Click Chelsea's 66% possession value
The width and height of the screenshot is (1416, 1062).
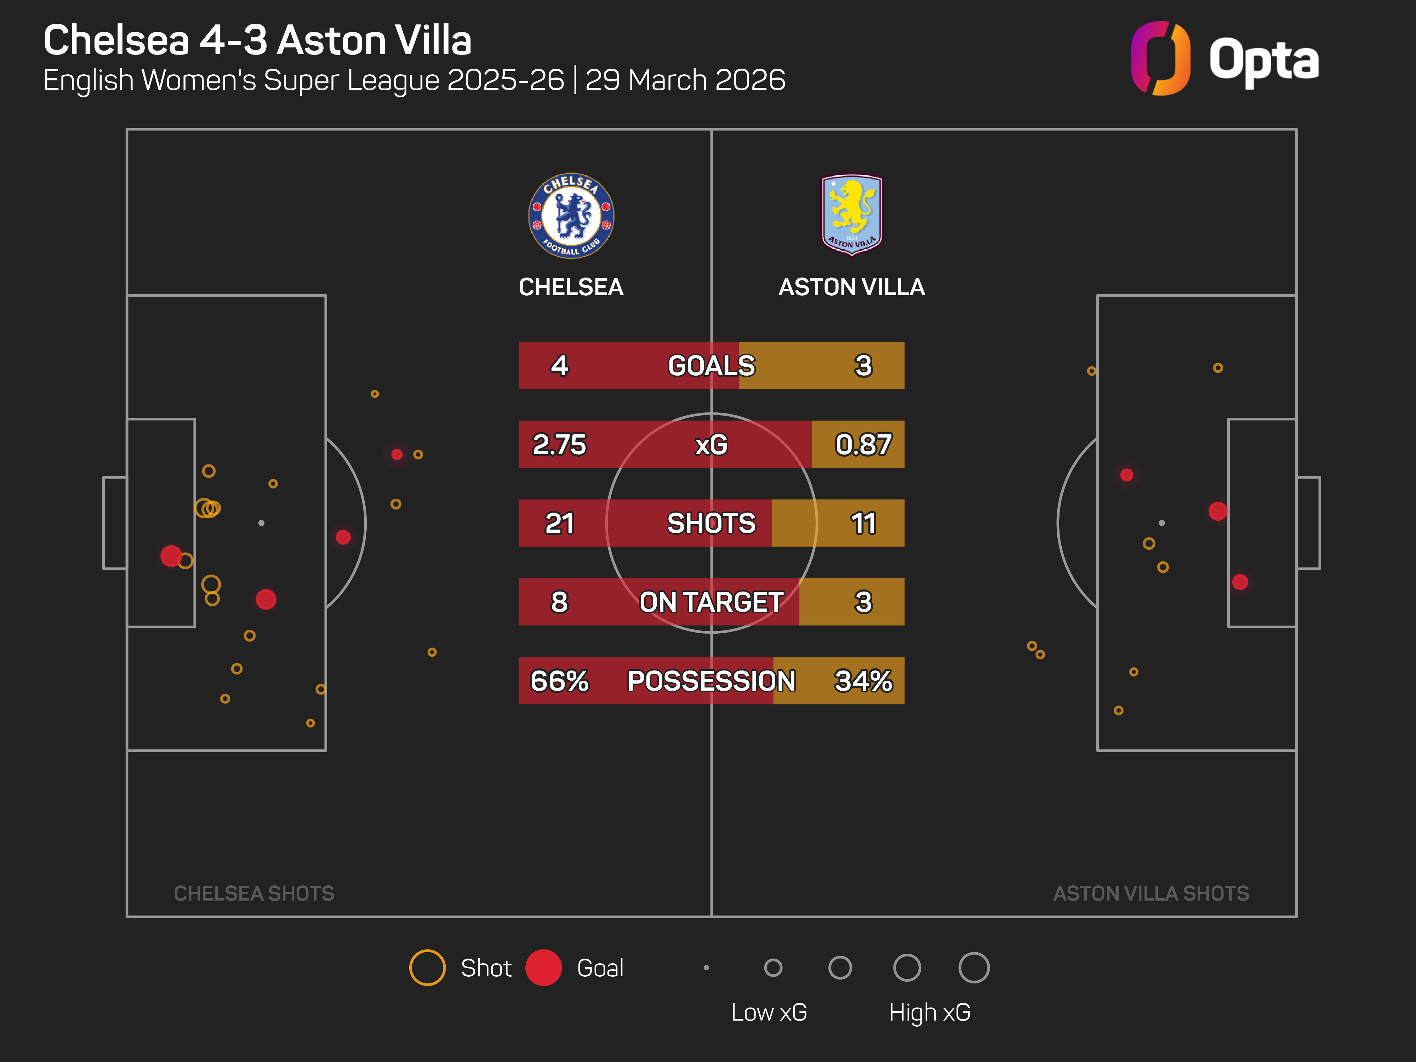pos(559,680)
